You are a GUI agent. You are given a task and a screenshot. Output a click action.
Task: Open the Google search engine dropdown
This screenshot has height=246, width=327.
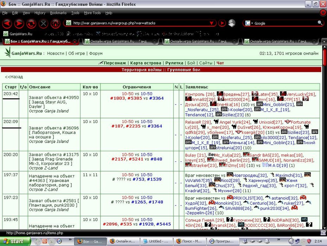[x=249, y=23]
